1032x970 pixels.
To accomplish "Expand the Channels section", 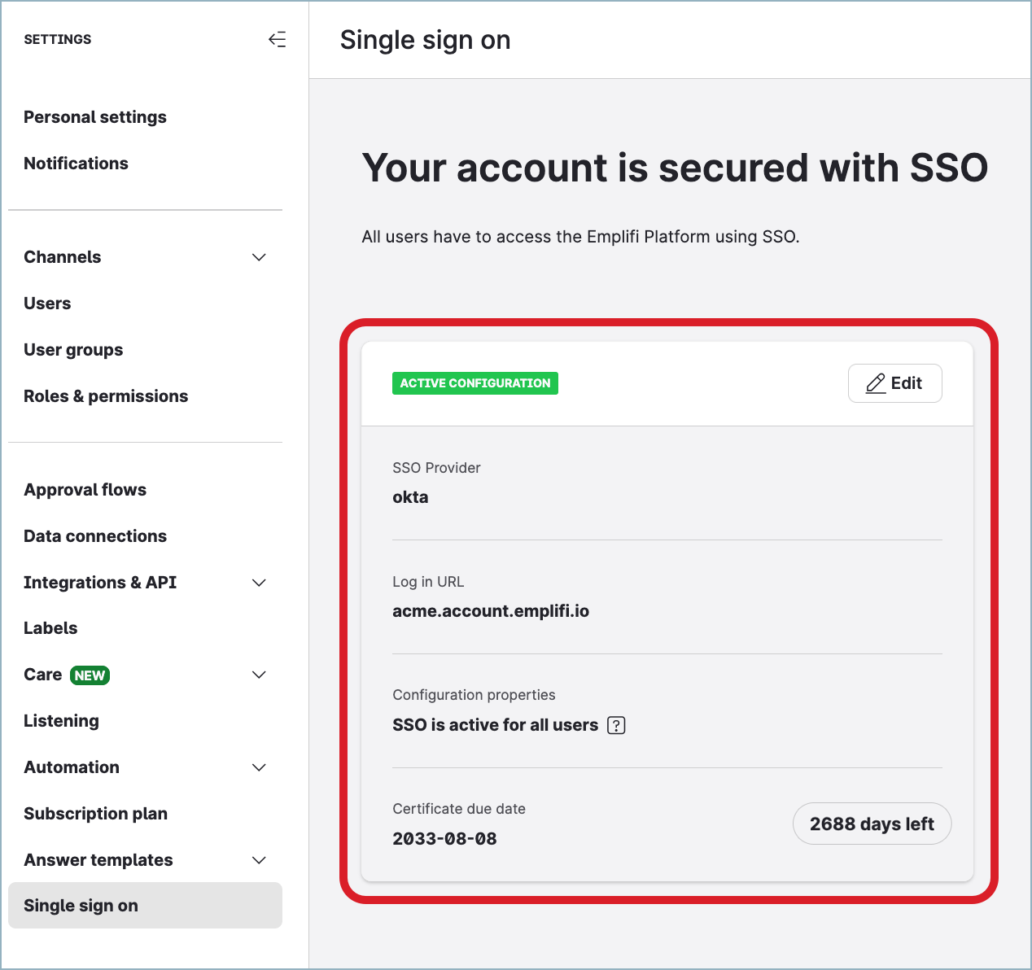I will click(x=259, y=257).
